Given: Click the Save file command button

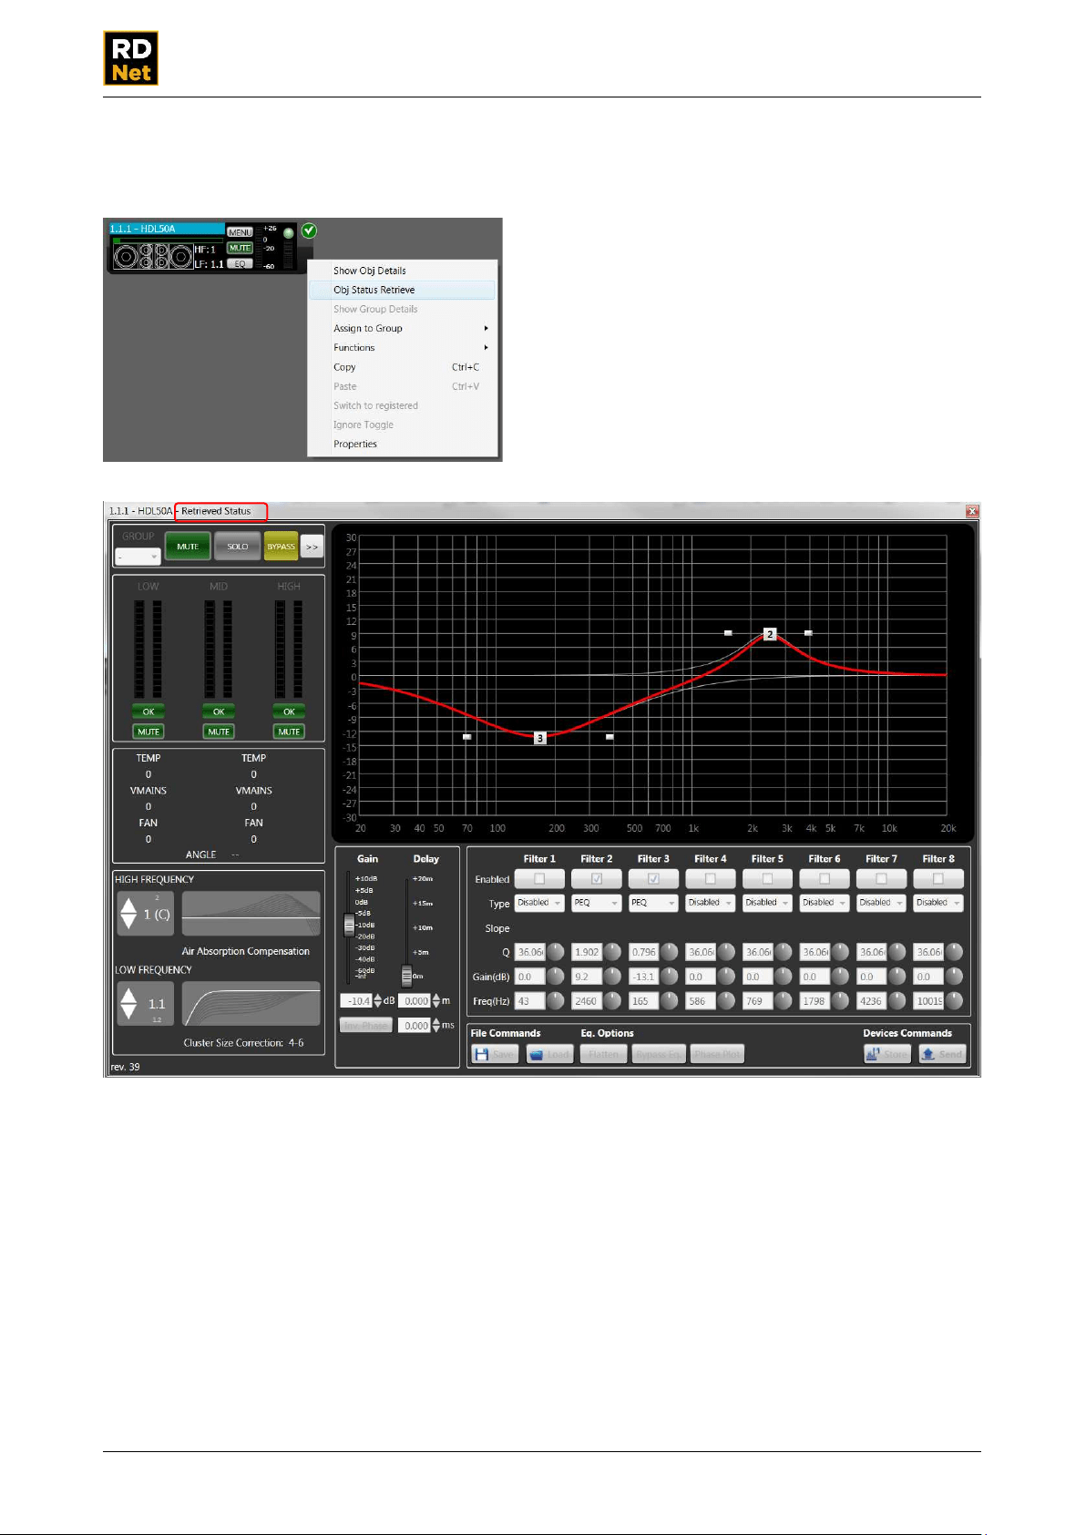Looking at the screenshot, I should click(x=495, y=1054).
